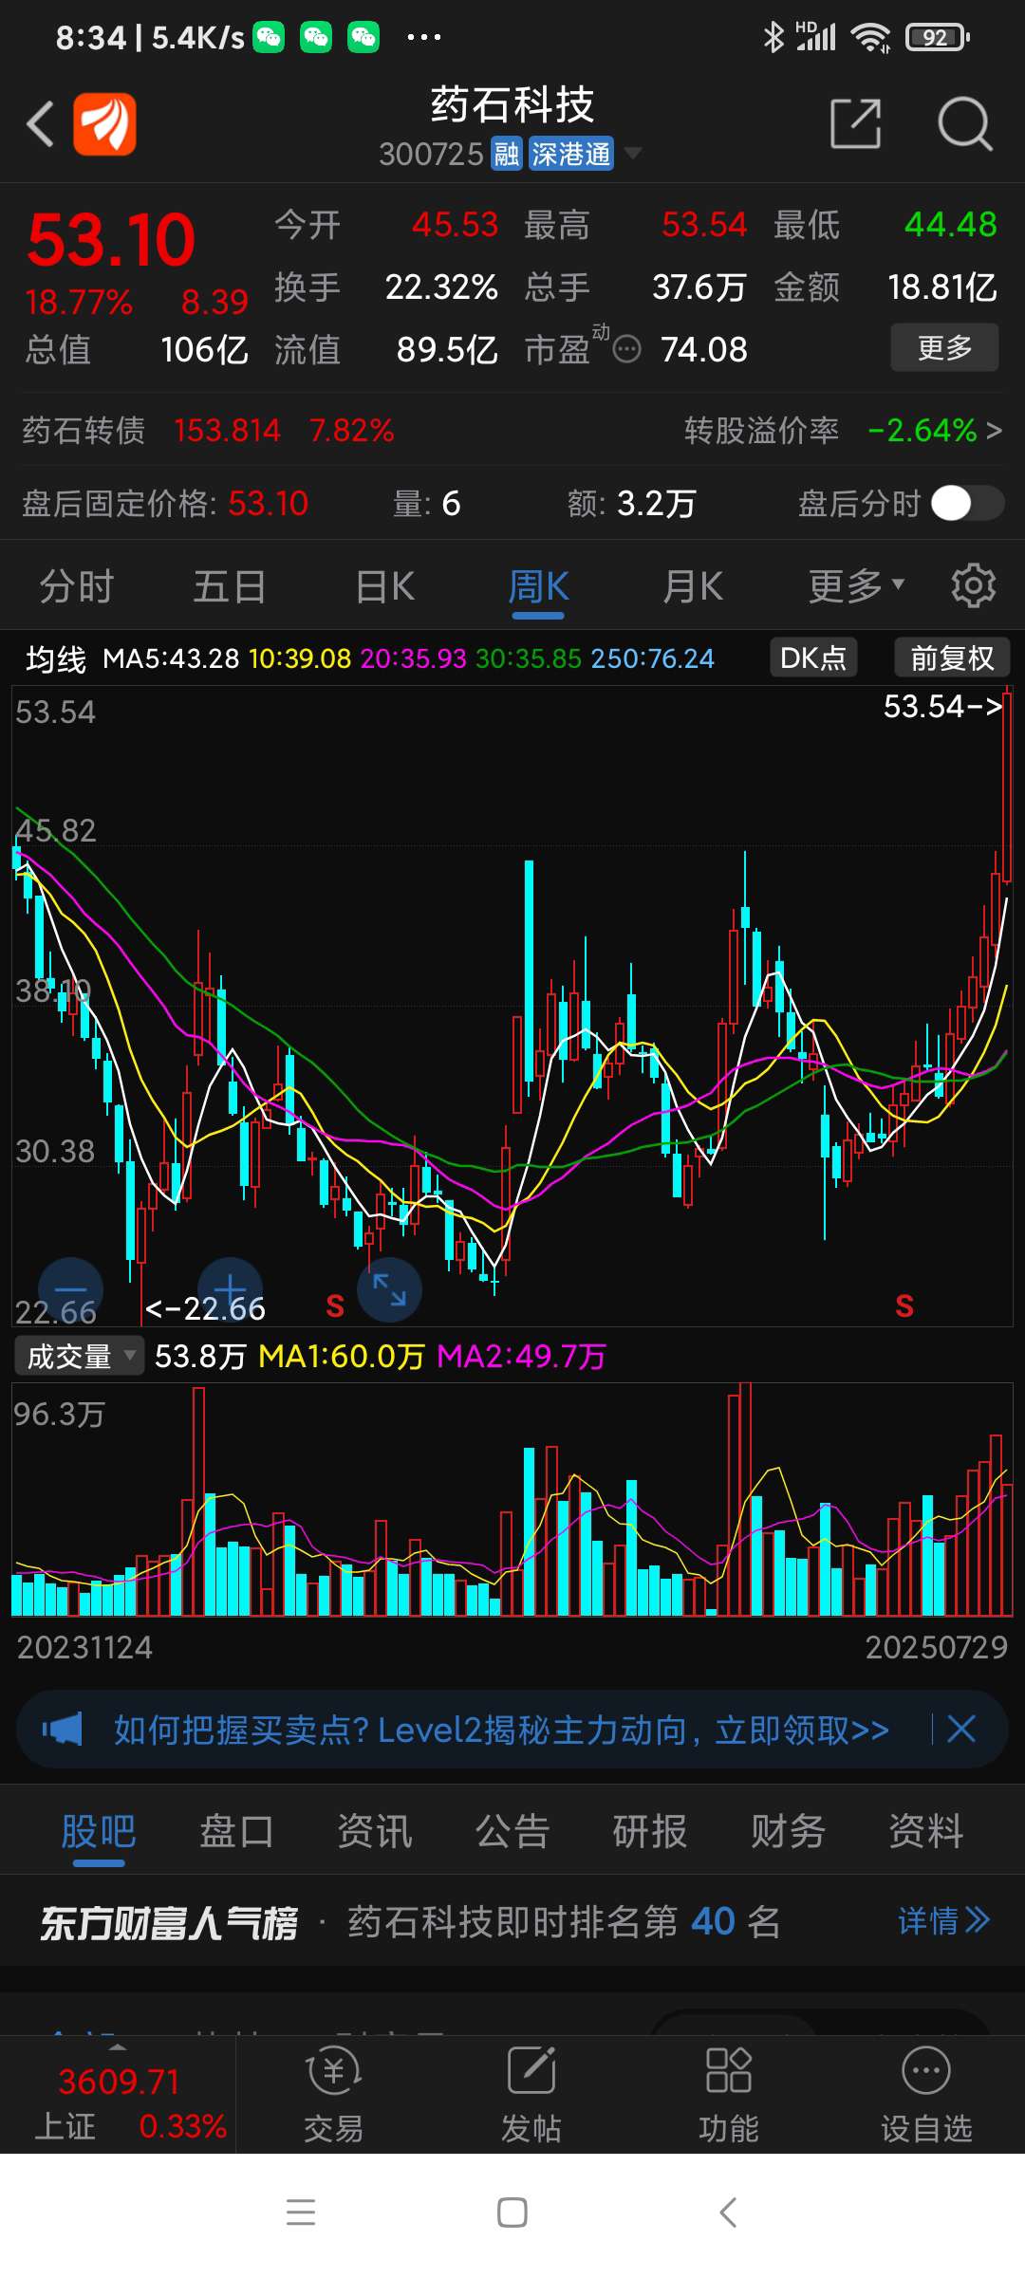Tap 东方财富人气榜 ranking title
Screen dimensions: 1025x2277
coord(169,1923)
